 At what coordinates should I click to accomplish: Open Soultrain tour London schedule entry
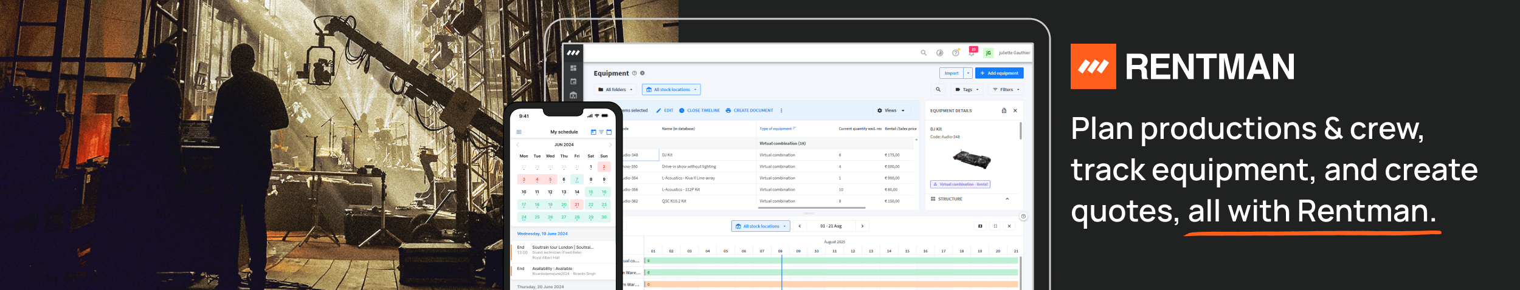click(x=562, y=252)
